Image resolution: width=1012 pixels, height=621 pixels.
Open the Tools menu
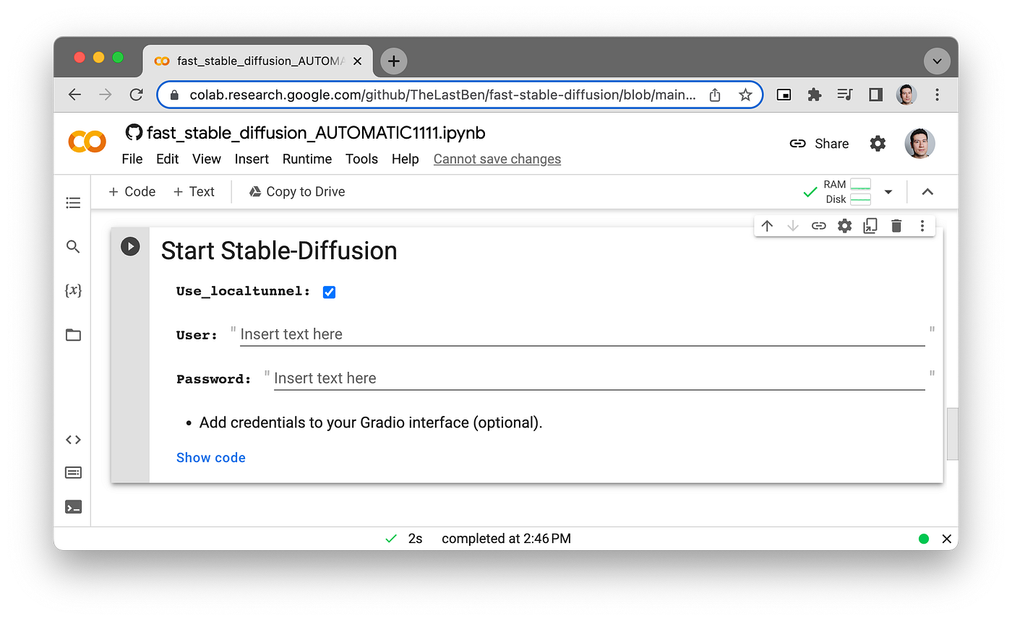click(x=361, y=159)
